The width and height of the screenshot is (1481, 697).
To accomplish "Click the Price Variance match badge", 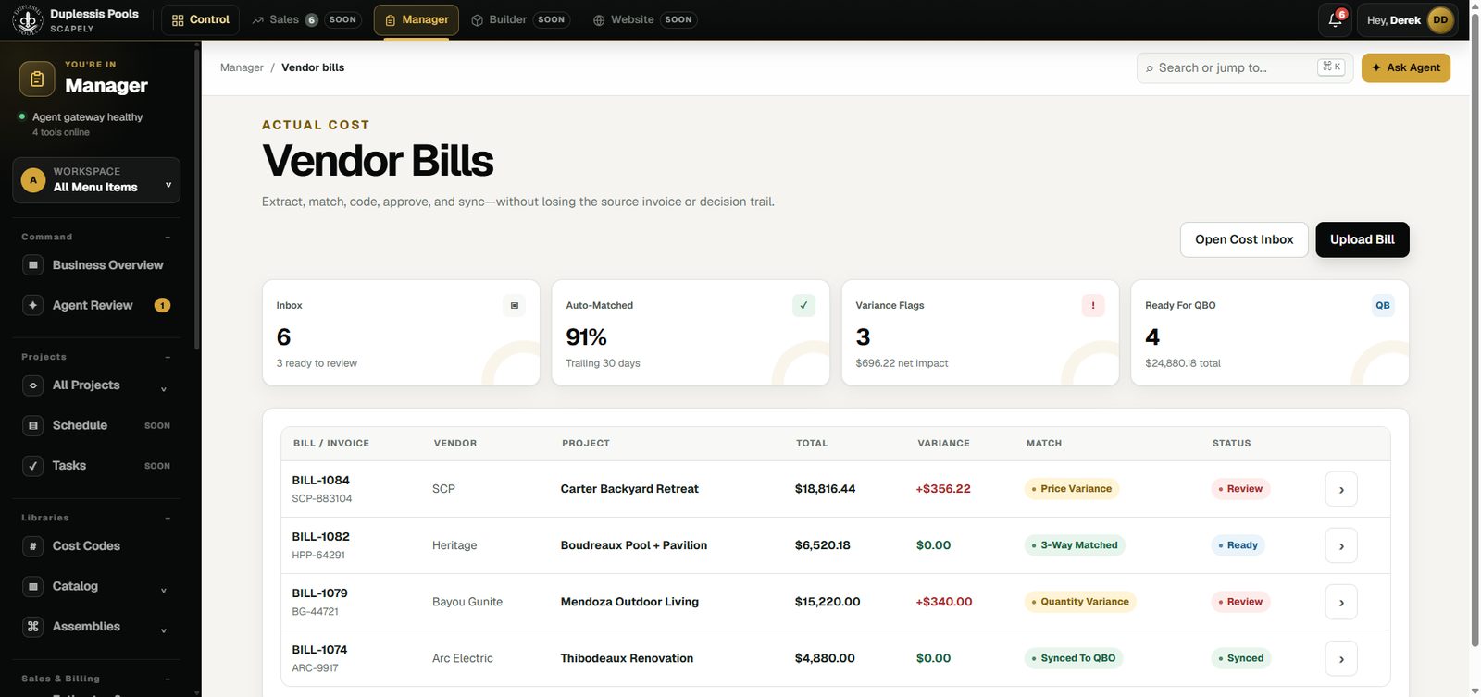I will (1072, 489).
